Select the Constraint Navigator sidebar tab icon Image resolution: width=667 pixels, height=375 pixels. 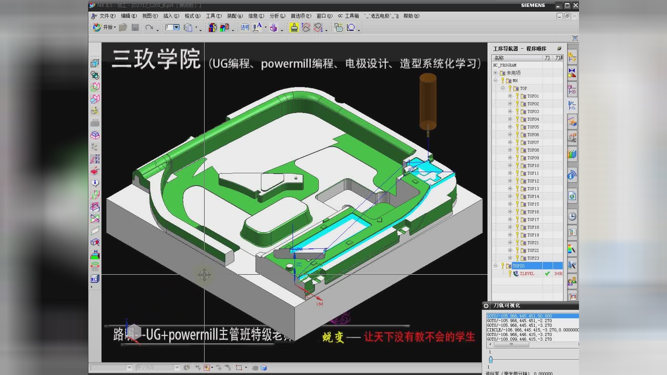(x=572, y=73)
